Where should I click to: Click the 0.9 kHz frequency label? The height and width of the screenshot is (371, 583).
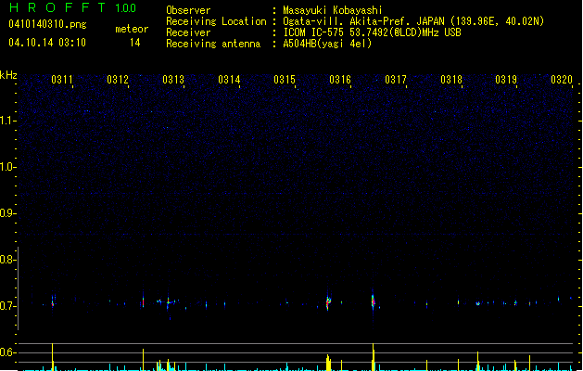tap(7, 213)
